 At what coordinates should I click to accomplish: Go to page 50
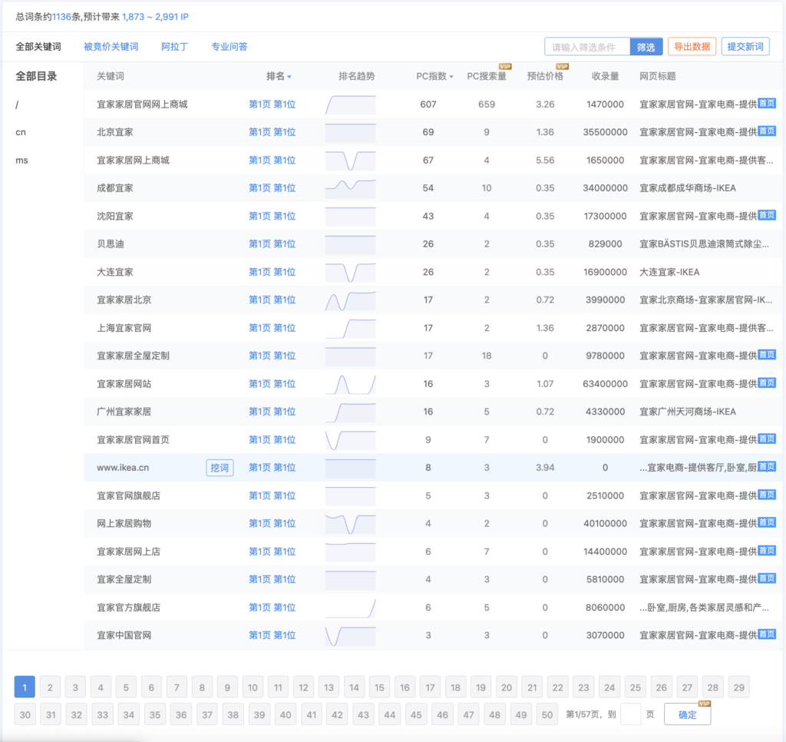click(x=547, y=714)
